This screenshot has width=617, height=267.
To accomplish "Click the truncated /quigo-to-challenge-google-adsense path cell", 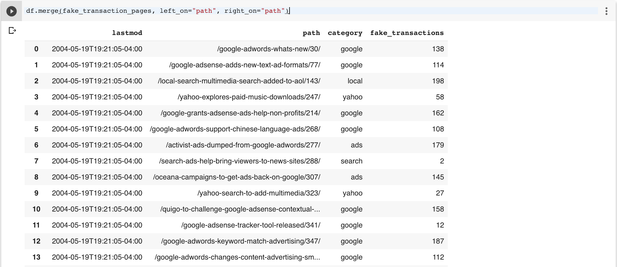I will [240, 209].
